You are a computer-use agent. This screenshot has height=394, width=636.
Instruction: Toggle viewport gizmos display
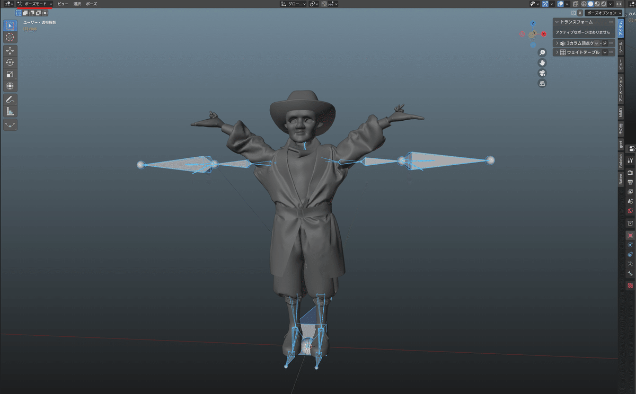545,4
